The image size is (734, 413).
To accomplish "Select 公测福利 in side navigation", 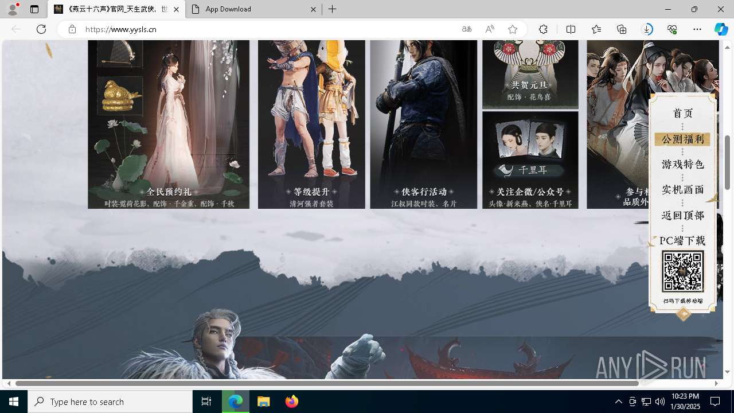I will point(682,139).
